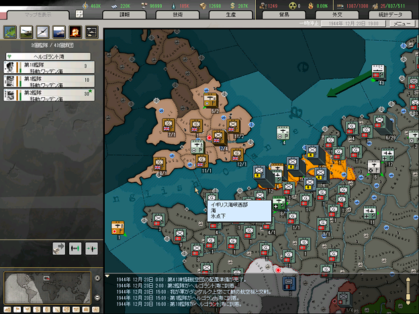Select the last circular map mode icon

point(95,309)
